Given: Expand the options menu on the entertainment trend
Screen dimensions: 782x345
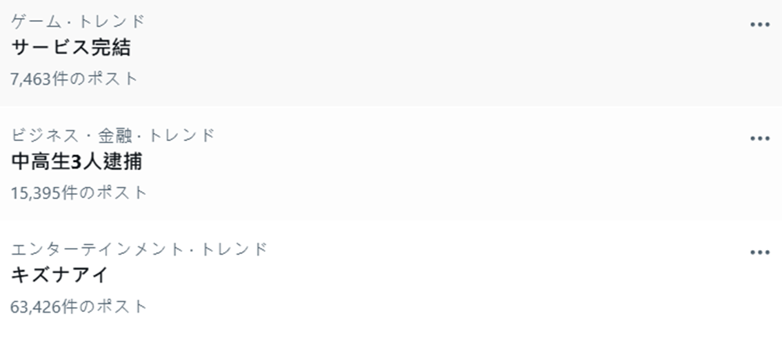Looking at the screenshot, I should [x=759, y=253].
